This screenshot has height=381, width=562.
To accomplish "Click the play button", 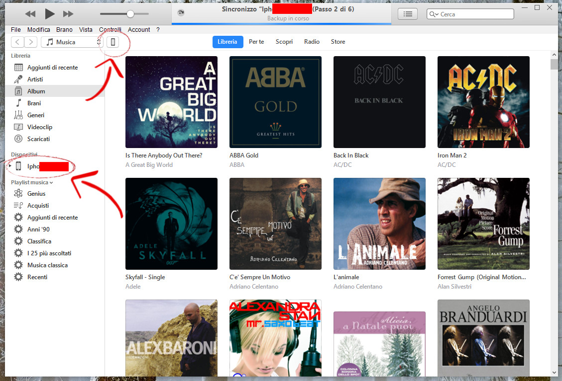I will [50, 14].
